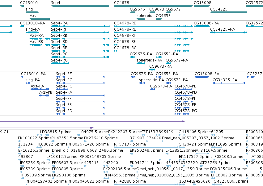This screenshot has height=186, width=263.
Task: Click the Sep4-RB transcript label
Action: coord(59,36)
